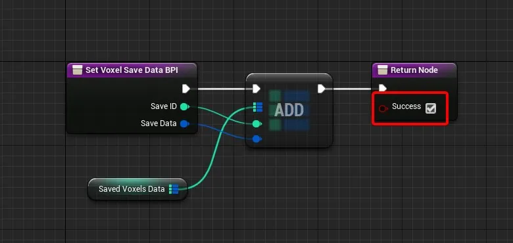
Task: Select the Return Node title bar
Action: (414, 70)
